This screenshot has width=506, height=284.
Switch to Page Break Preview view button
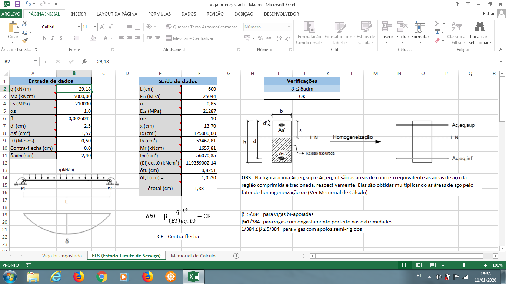tap(432, 265)
